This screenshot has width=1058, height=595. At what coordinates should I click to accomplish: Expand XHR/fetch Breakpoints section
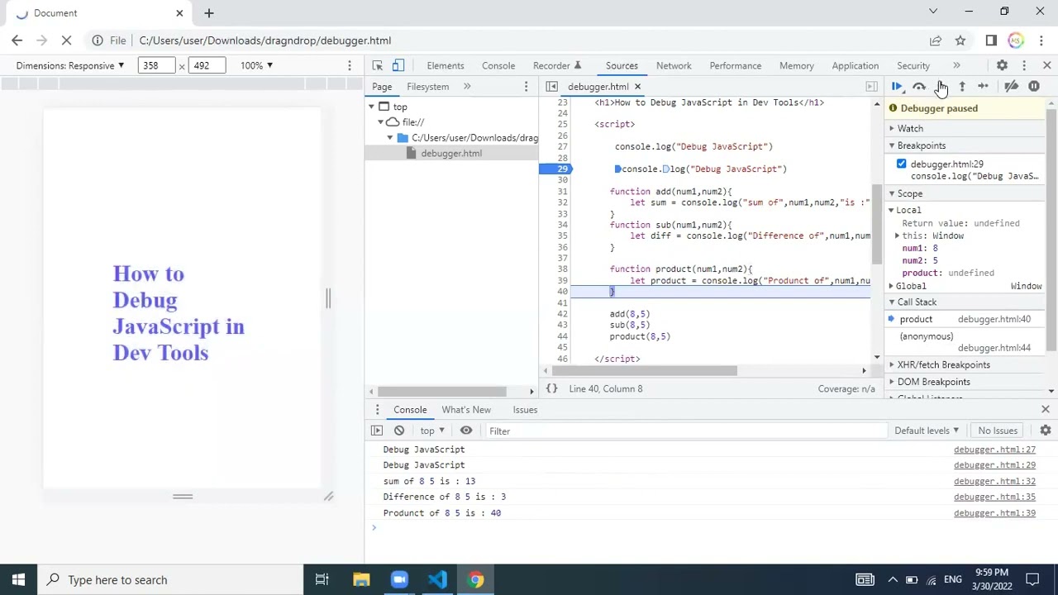point(943,365)
